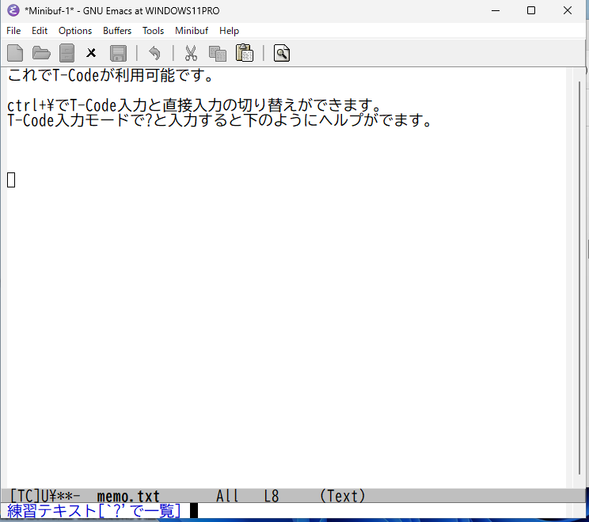
Task: Click the (Text) major mode indicator
Action: (342, 496)
